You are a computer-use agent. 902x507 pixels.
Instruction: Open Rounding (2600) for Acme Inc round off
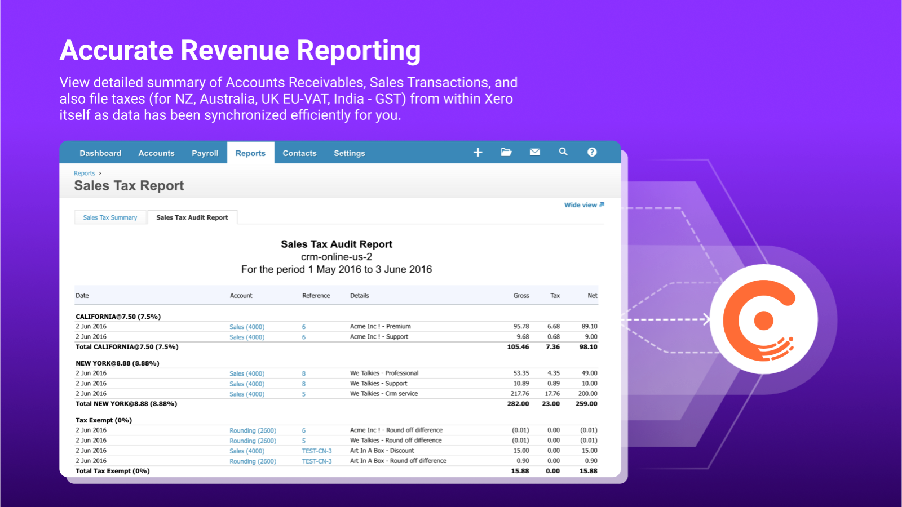pos(253,431)
